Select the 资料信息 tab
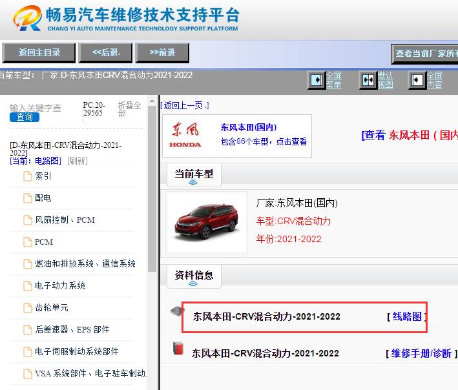This screenshot has height=390, width=458. click(x=194, y=276)
